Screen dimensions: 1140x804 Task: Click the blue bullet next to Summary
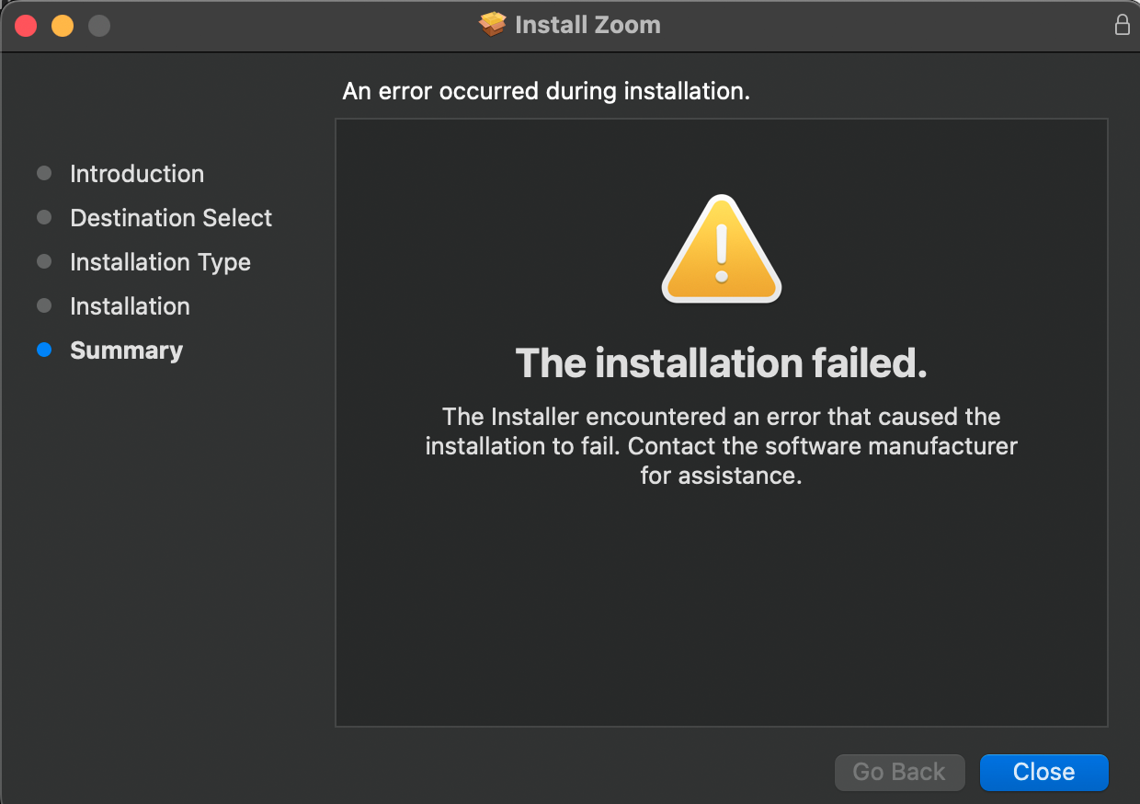pos(44,350)
